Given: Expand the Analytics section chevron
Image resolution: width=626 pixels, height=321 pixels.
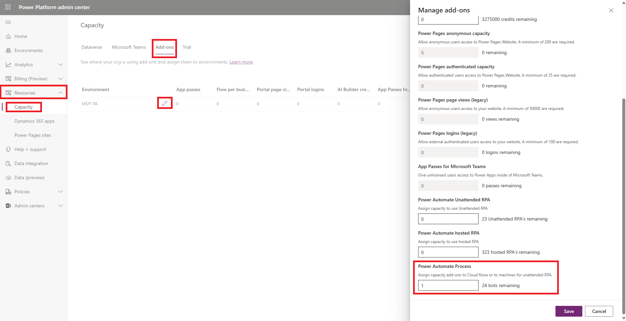Looking at the screenshot, I should point(60,65).
